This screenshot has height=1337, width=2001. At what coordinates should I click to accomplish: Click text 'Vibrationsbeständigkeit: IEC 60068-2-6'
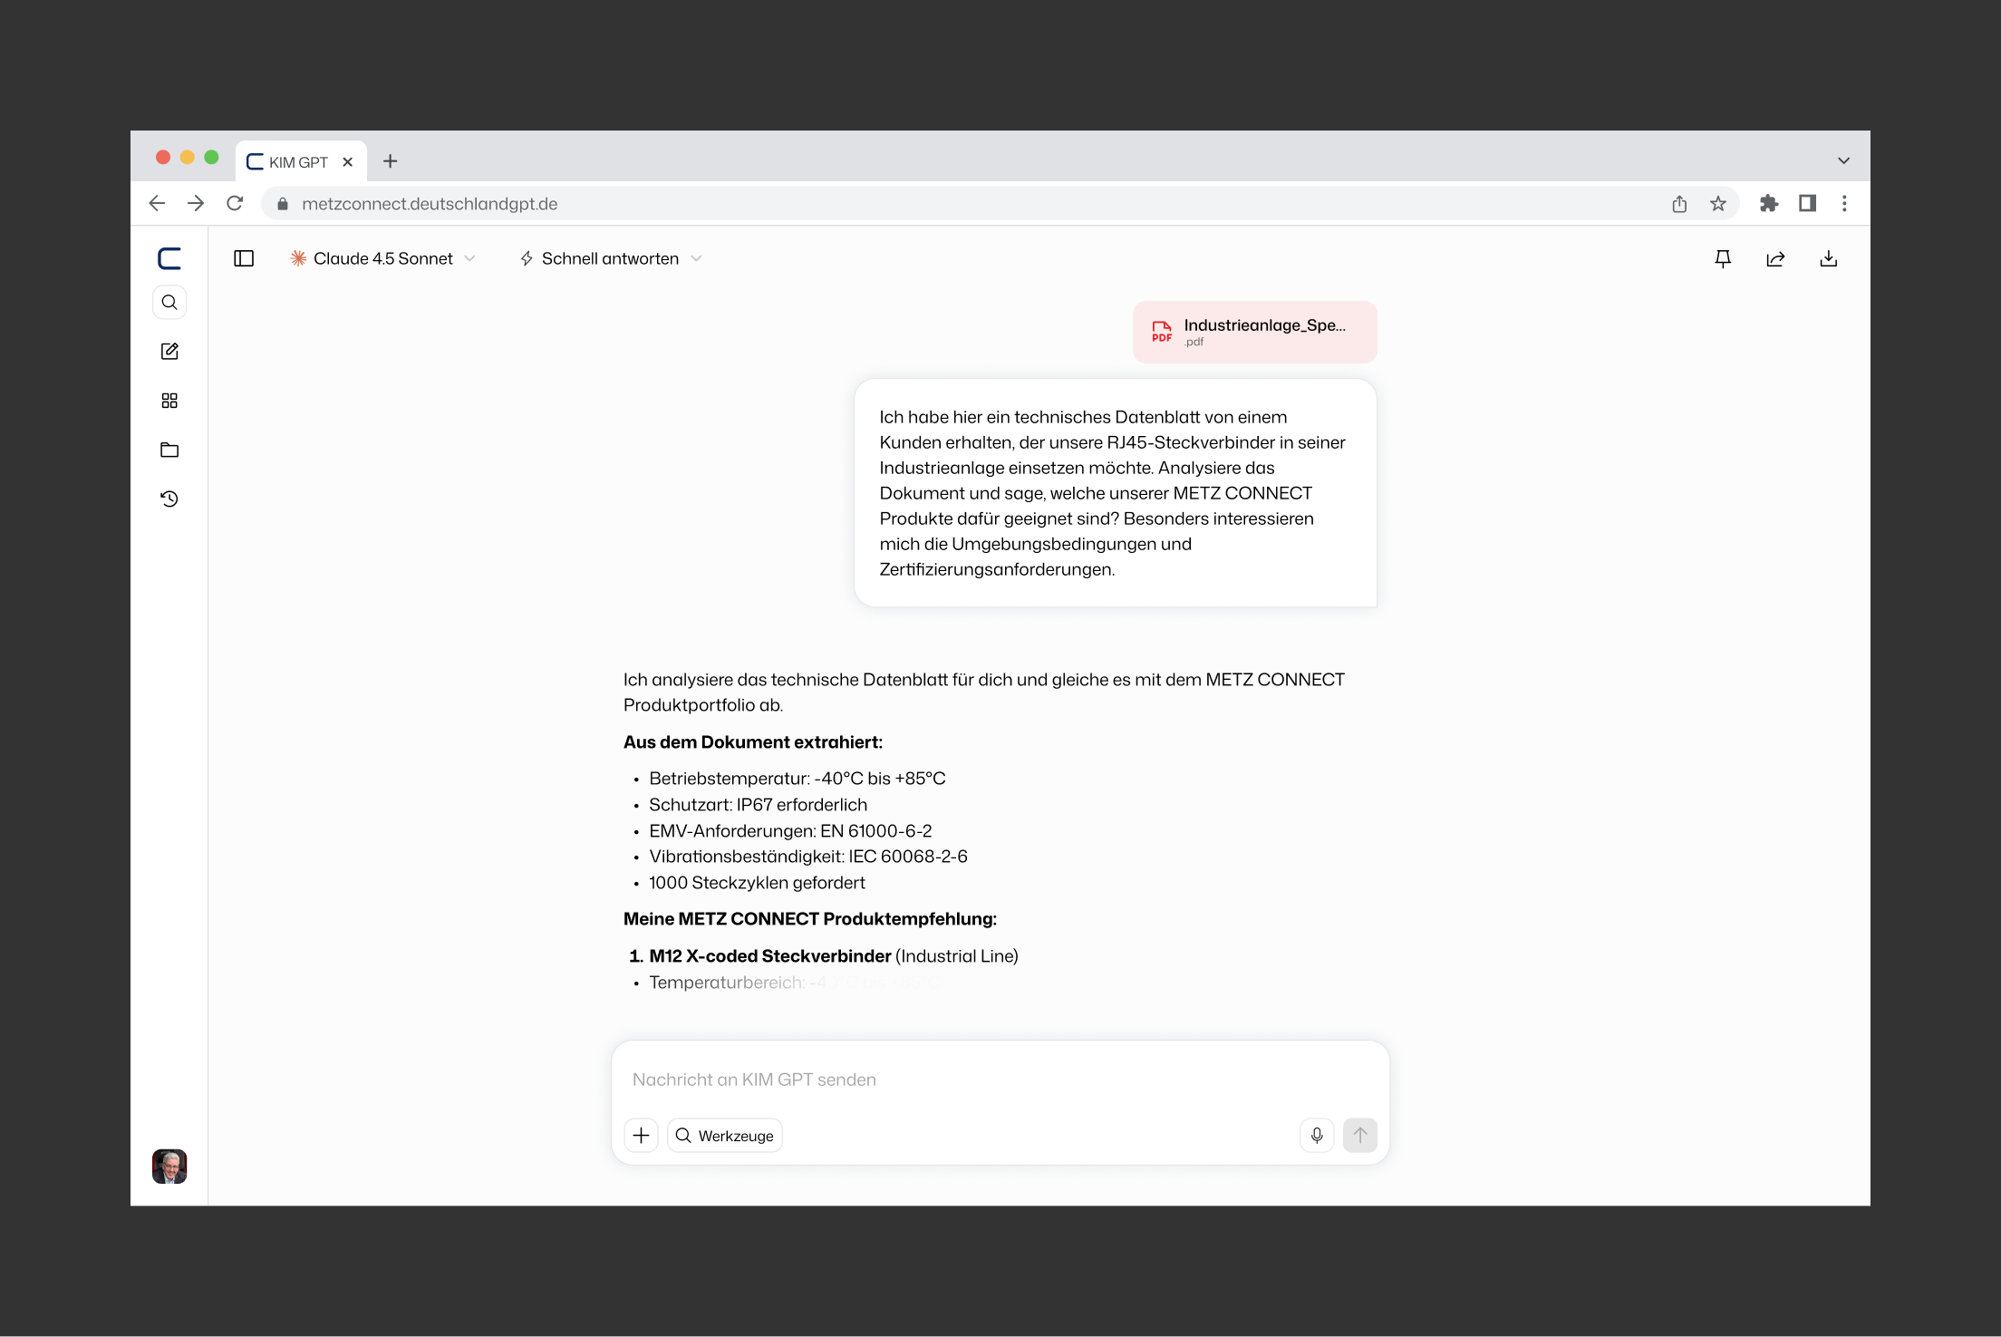pos(808,857)
